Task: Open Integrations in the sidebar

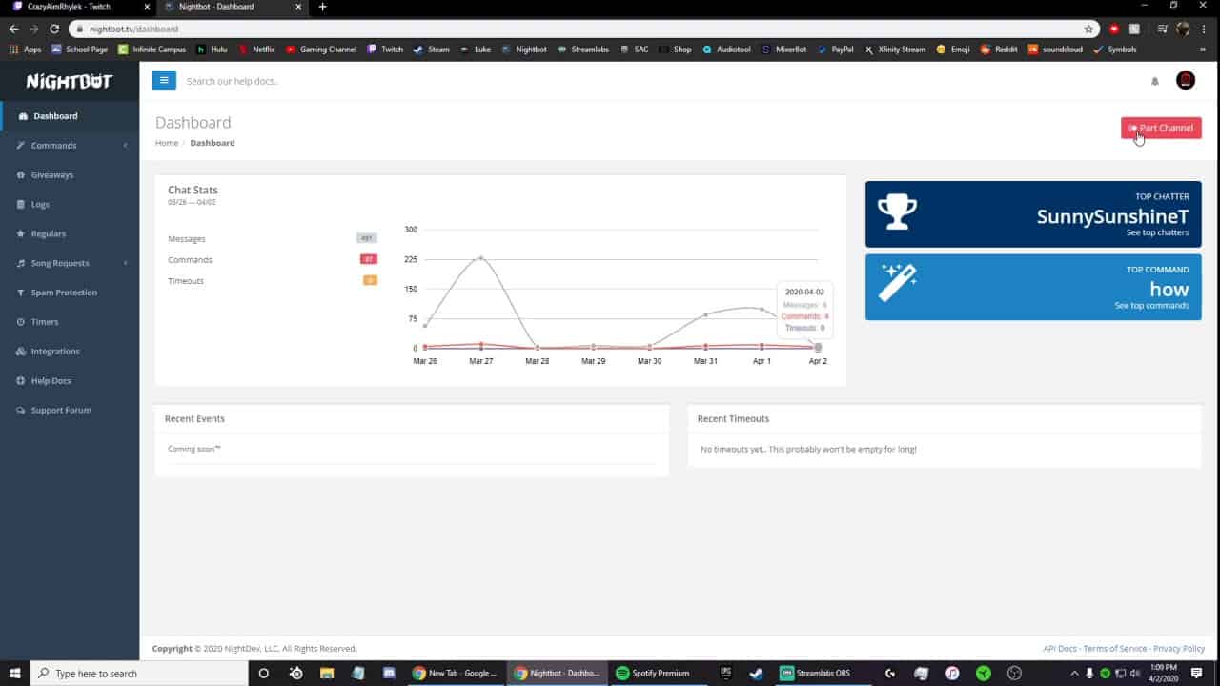Action: click(x=70, y=352)
